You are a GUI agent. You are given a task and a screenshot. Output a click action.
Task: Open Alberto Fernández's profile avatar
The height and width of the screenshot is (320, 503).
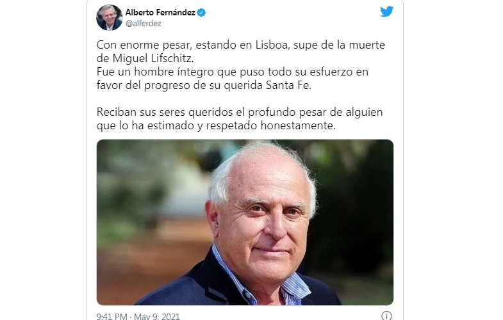coord(110,17)
